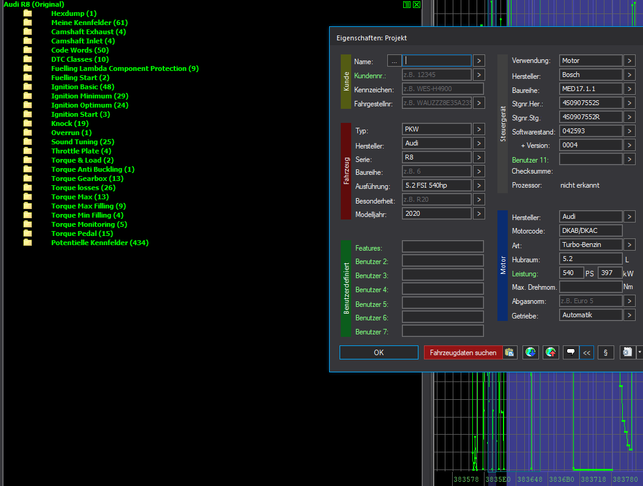Click the list view icon in project tree header
This screenshot has width=643, height=486.
click(x=407, y=4)
